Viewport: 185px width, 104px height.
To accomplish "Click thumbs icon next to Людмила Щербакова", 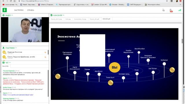I will [45, 57].
